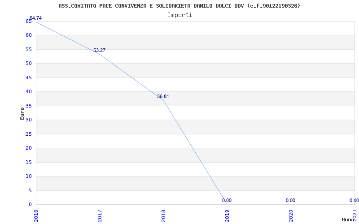Screen dimensions: 359x224
Task: Click the 65 tick on Euro axis
Action: pos(28,21)
